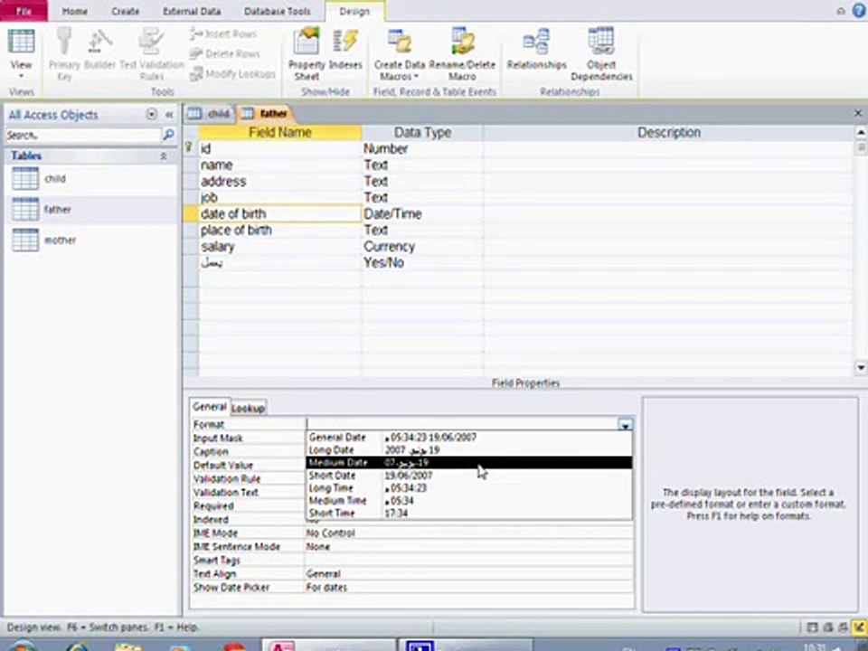
Task: Choose Medium Time format option
Action: (469, 501)
